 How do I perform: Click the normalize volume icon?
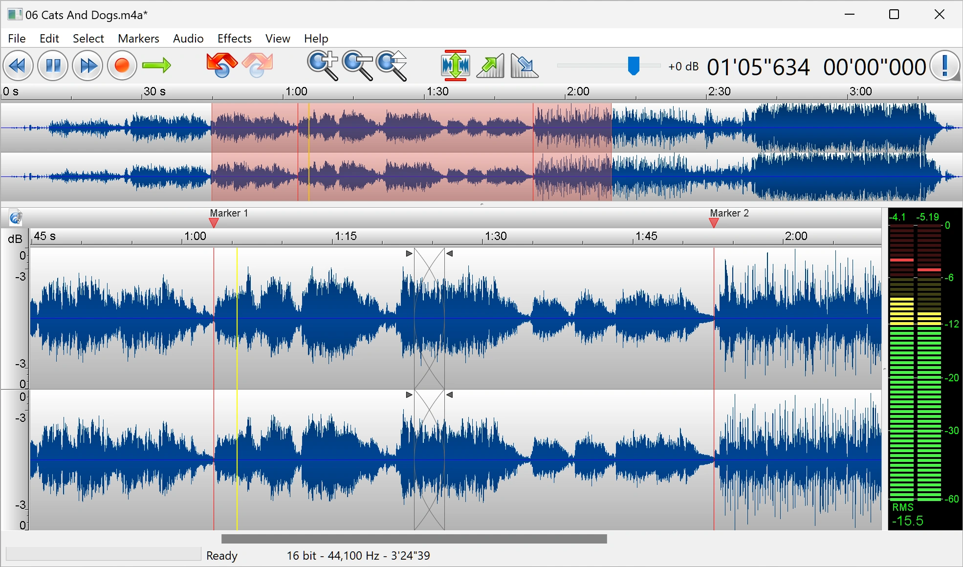coord(455,65)
